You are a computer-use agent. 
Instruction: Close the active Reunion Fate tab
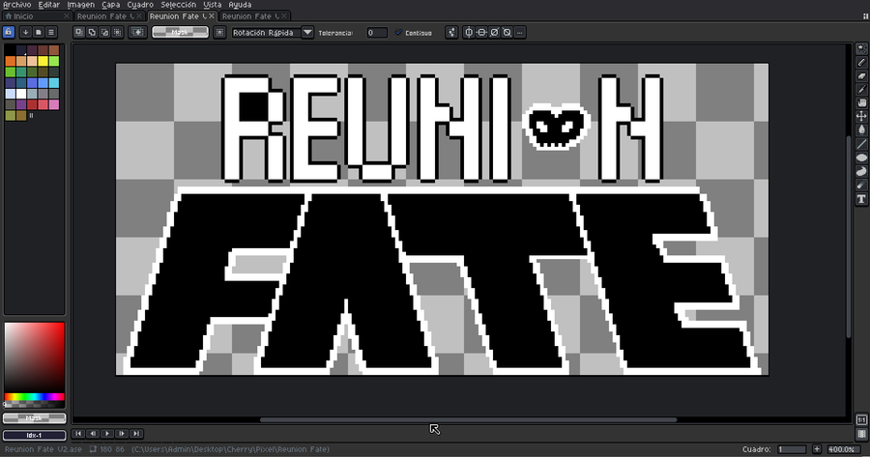click(x=212, y=16)
